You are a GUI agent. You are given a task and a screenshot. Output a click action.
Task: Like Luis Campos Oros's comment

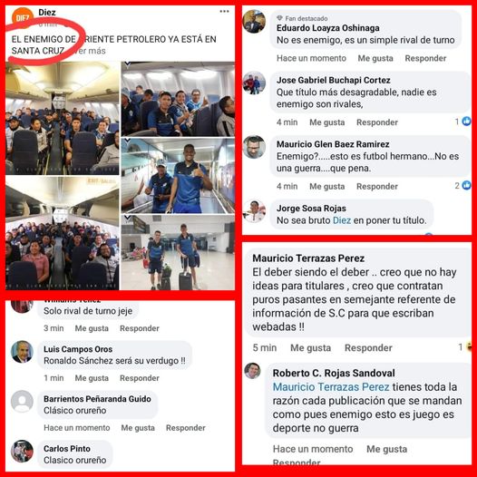coord(92,378)
